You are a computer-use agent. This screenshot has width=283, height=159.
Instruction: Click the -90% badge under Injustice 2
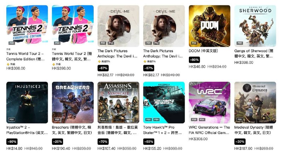click(x=12, y=142)
